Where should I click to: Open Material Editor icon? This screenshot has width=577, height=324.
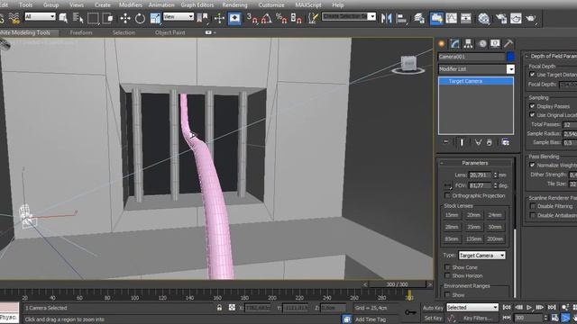pos(484,18)
